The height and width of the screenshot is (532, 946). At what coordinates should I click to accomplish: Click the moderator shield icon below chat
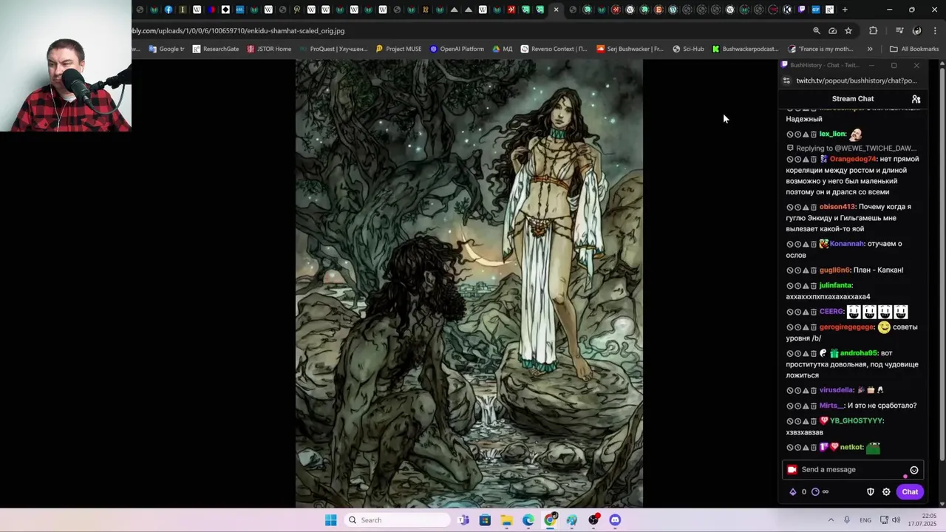(x=871, y=492)
